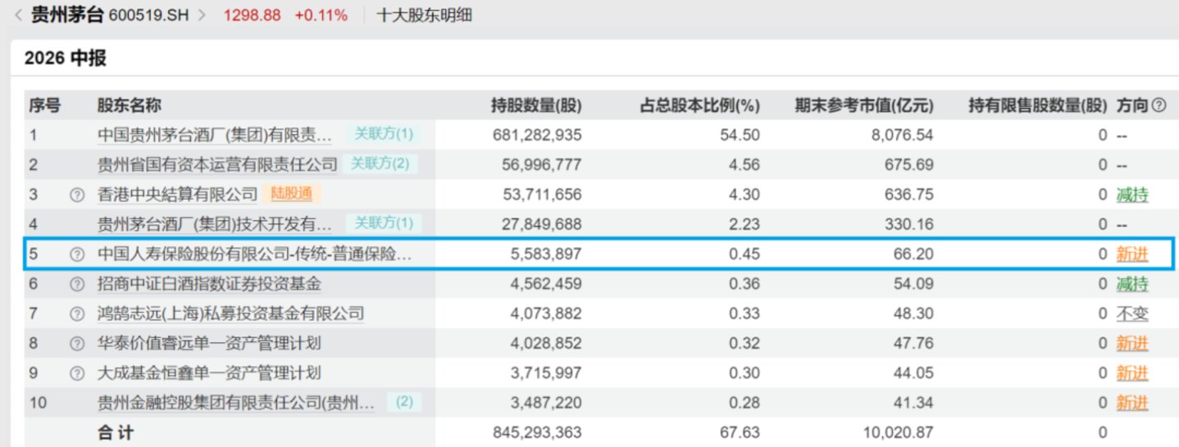
Task: Open shareholder 招商中证白酒指数证券投资基金
Action: coord(209,284)
